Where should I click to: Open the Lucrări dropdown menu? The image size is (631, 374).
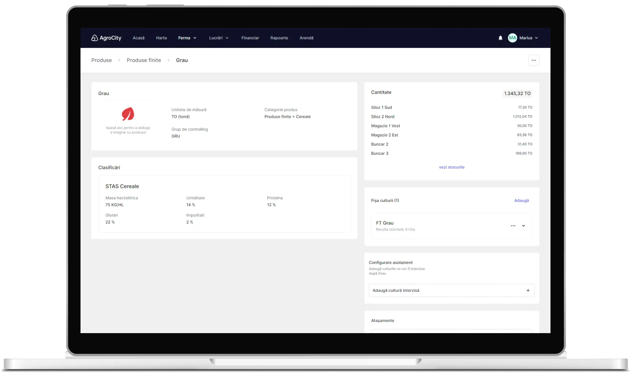(x=219, y=38)
